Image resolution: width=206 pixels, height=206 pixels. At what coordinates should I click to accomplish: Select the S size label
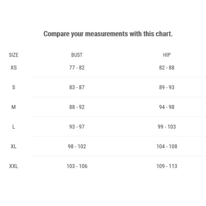coord(13,87)
